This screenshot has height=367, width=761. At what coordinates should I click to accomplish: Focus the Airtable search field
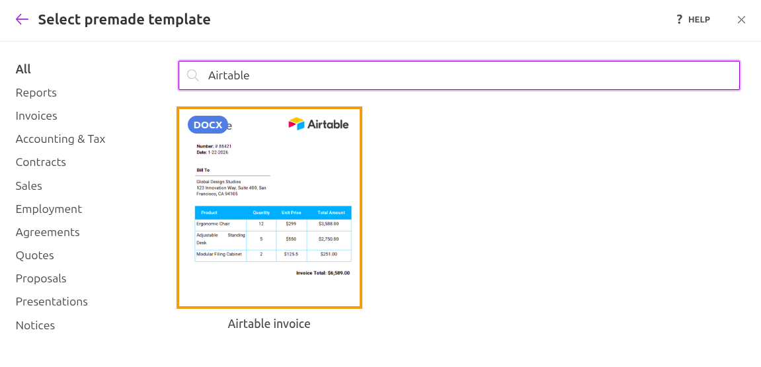coord(459,75)
